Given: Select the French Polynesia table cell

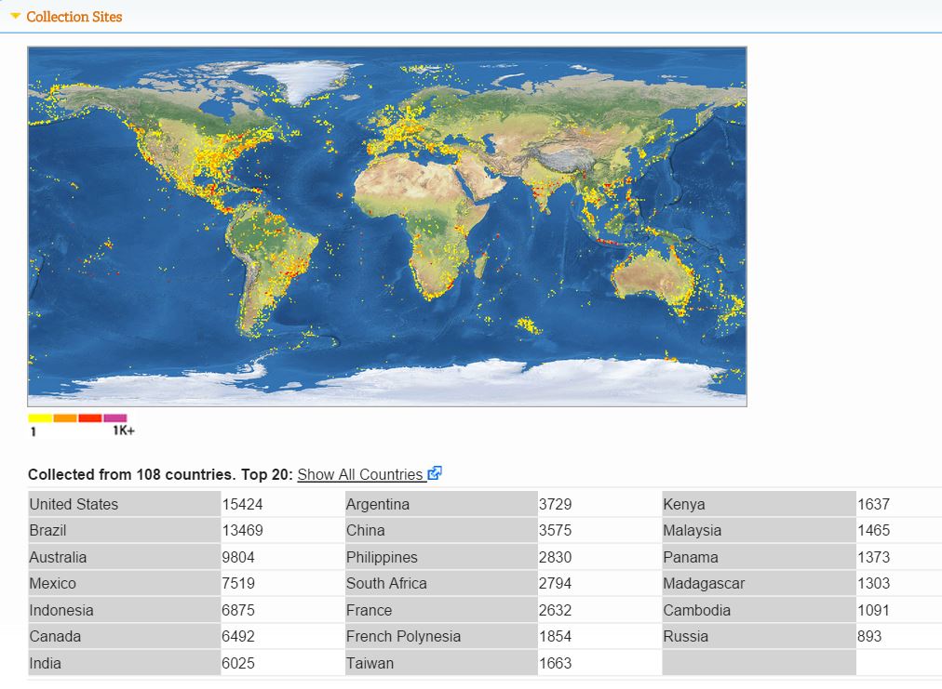Looking at the screenshot, I should [x=440, y=636].
